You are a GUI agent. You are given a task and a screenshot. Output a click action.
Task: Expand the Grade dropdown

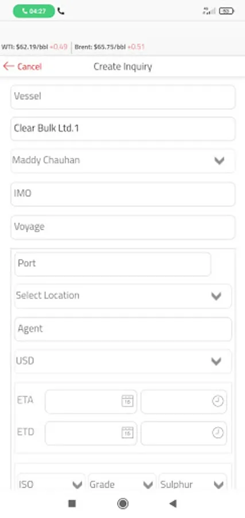click(122, 485)
